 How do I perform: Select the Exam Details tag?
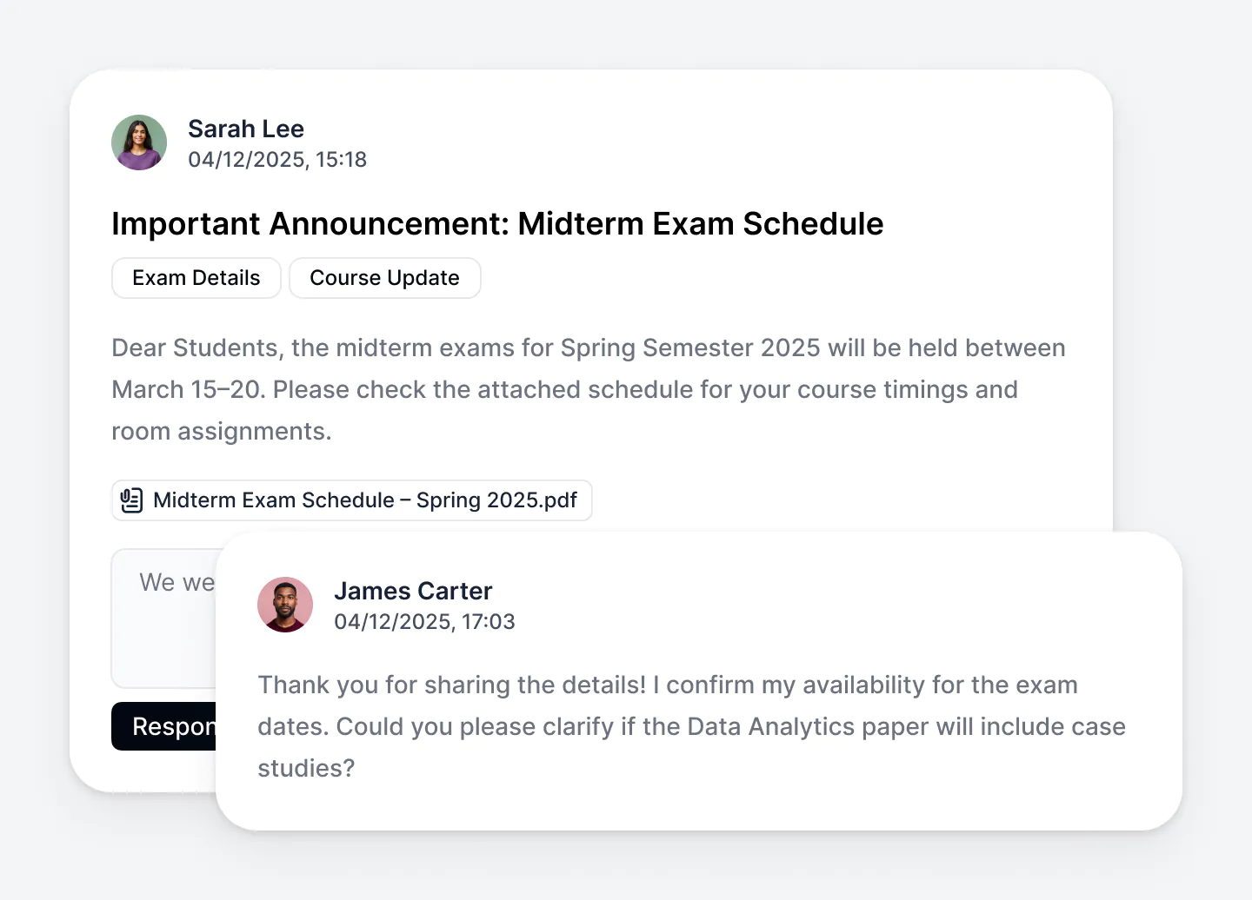196,278
